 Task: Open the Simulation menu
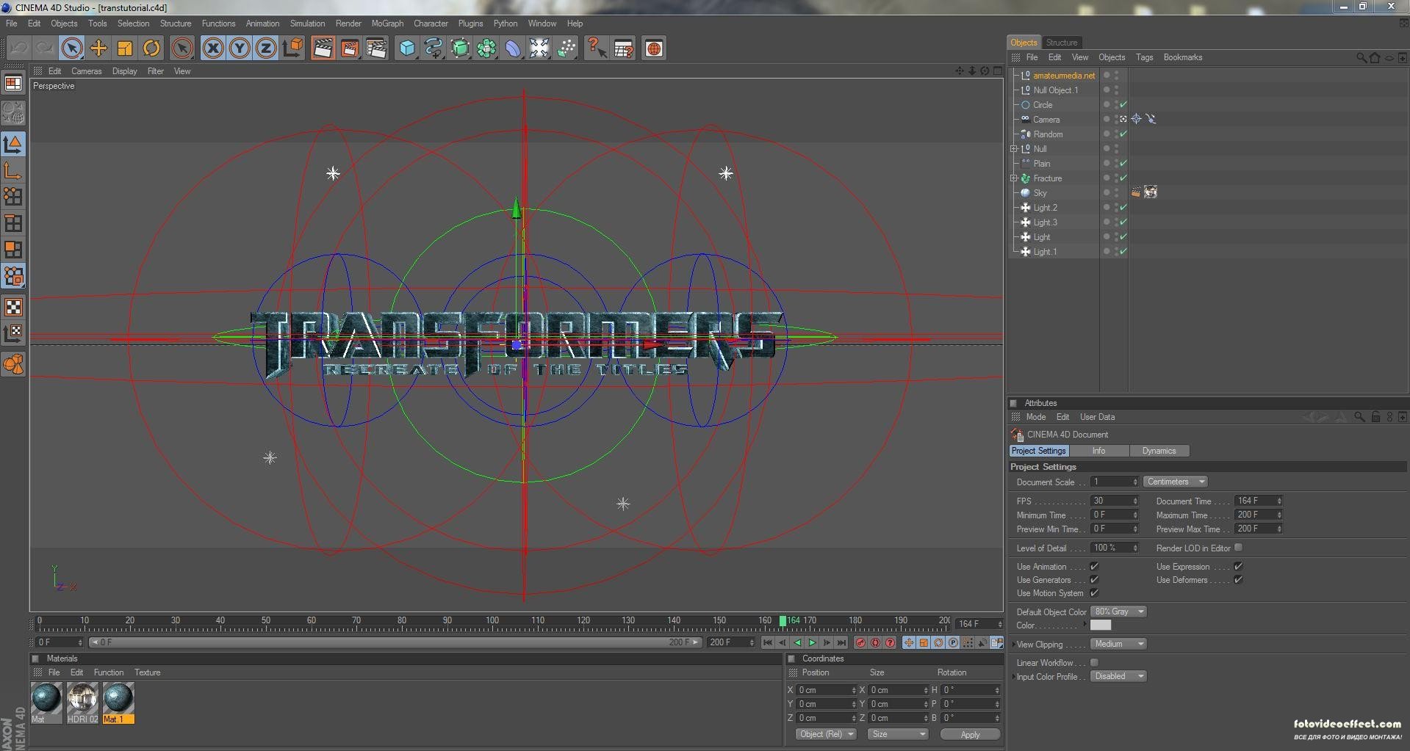(307, 23)
